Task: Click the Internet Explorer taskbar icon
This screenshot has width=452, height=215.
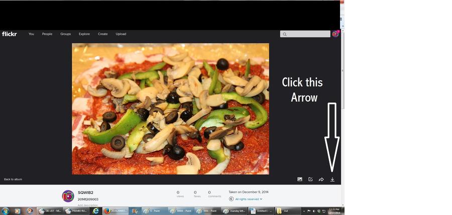Action: [95, 211]
